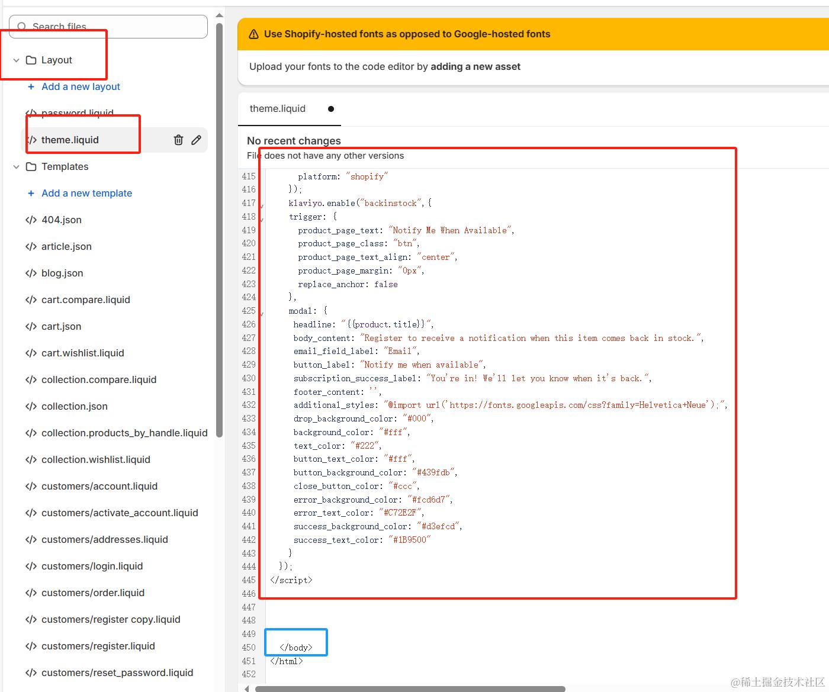Screen dimensions: 829x692
Task: Click the "#1B9500" success text color value
Action: tap(410, 540)
